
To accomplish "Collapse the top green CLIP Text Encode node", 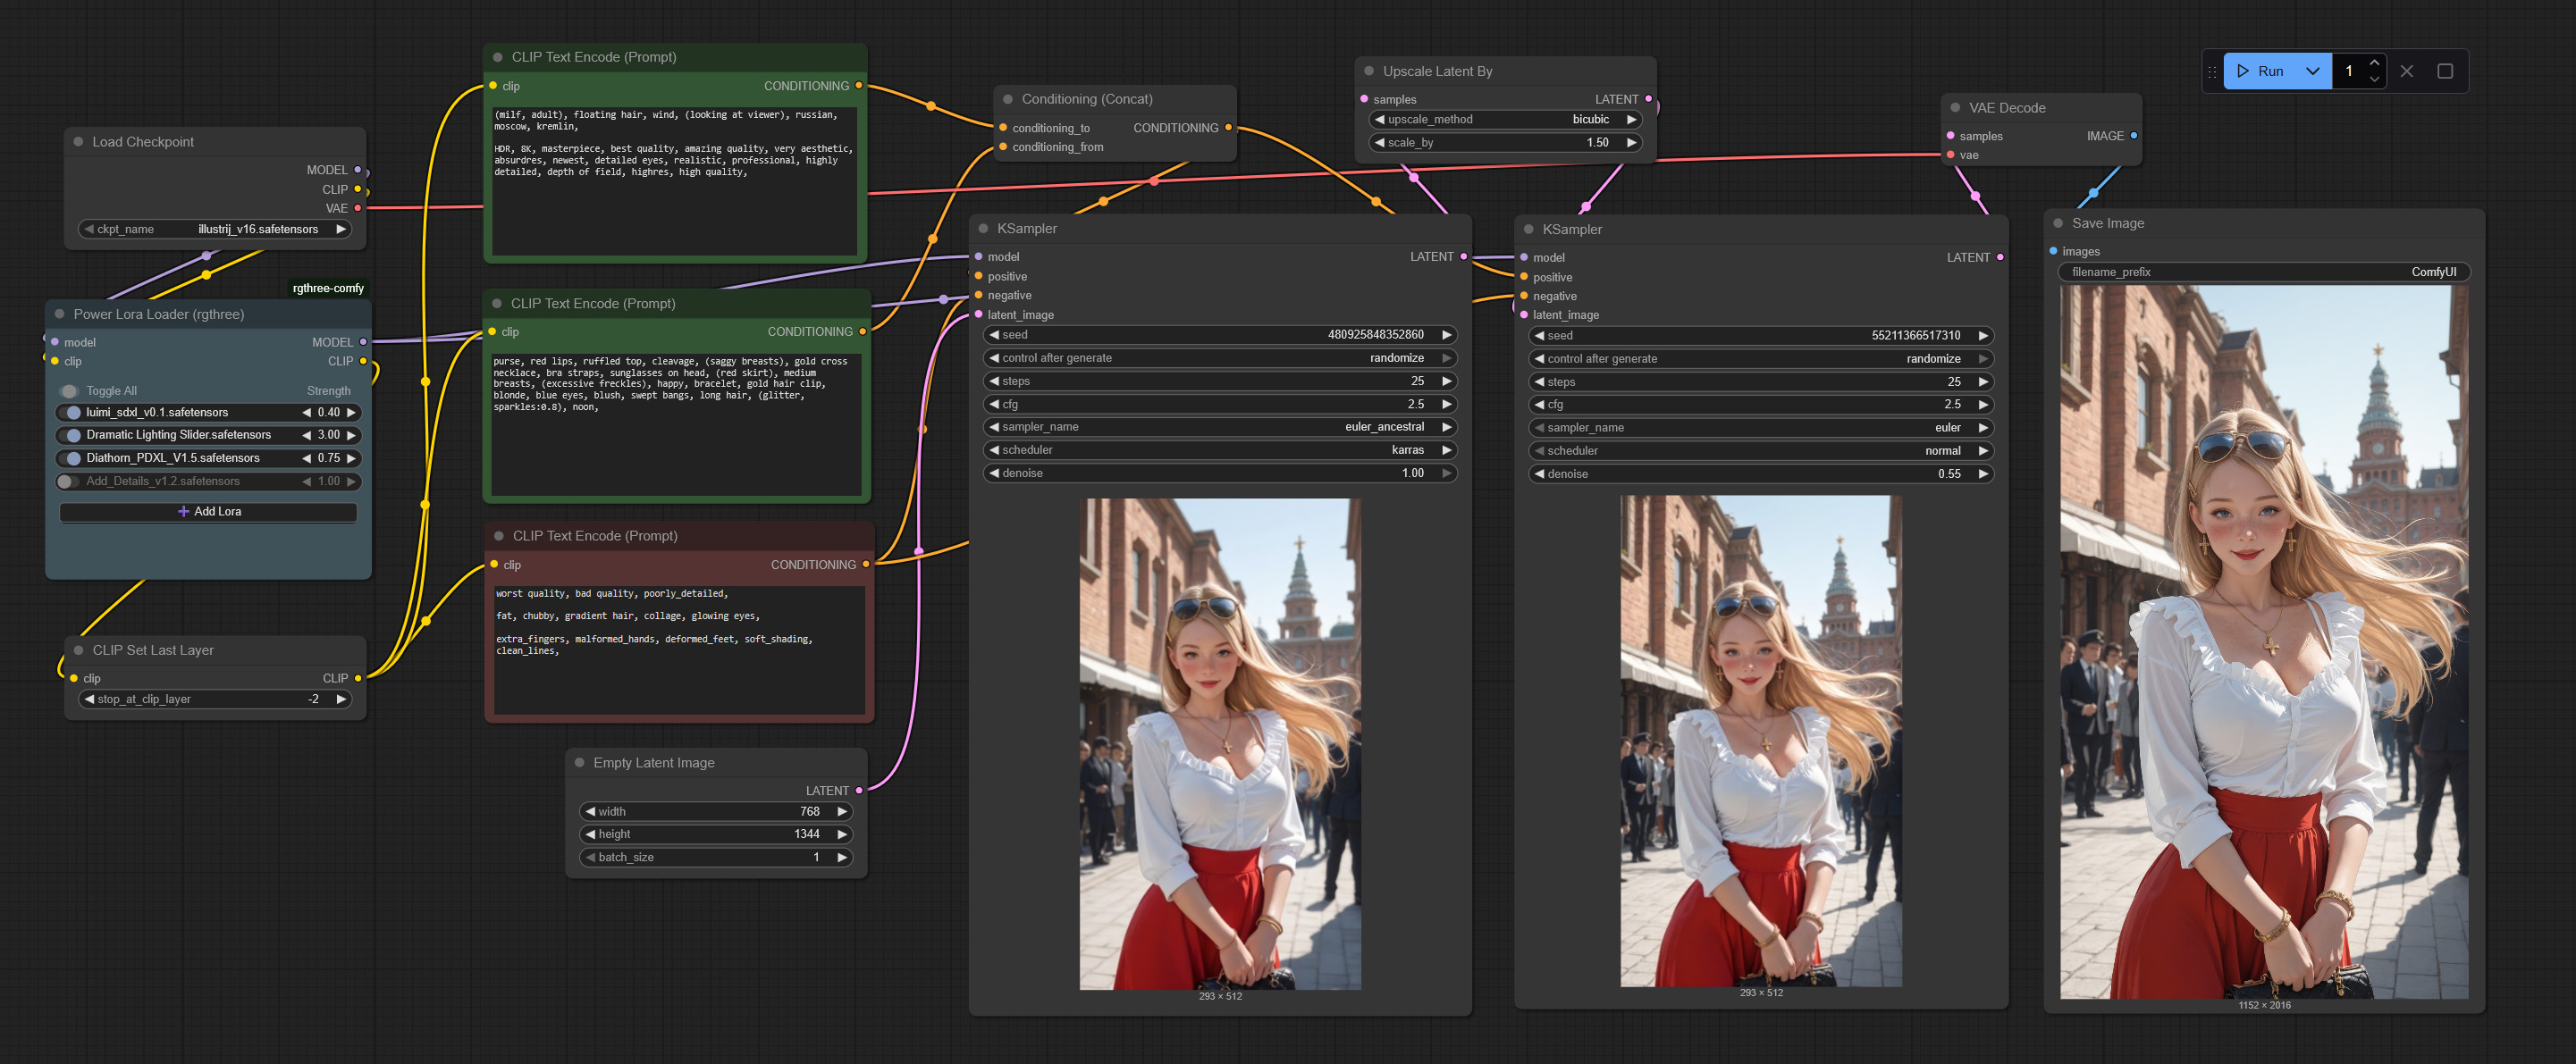I will 498,57.
